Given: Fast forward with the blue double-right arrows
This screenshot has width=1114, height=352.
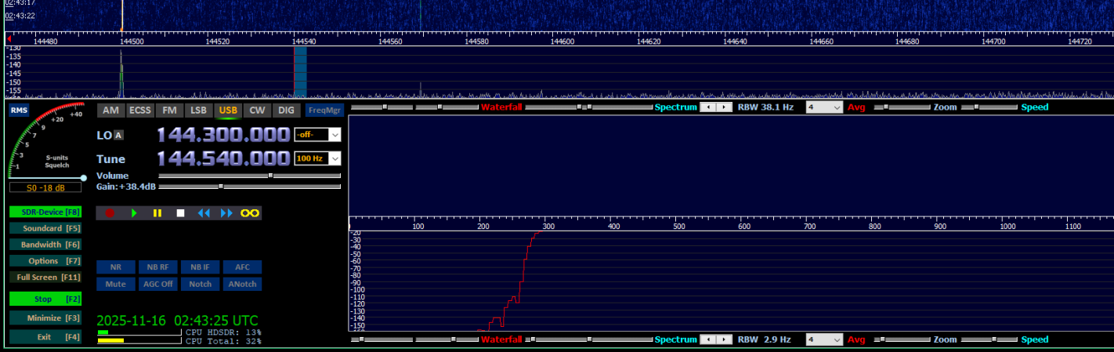Looking at the screenshot, I should (226, 212).
